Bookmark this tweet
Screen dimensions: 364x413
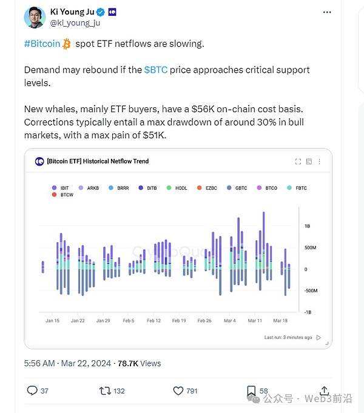coord(251,391)
